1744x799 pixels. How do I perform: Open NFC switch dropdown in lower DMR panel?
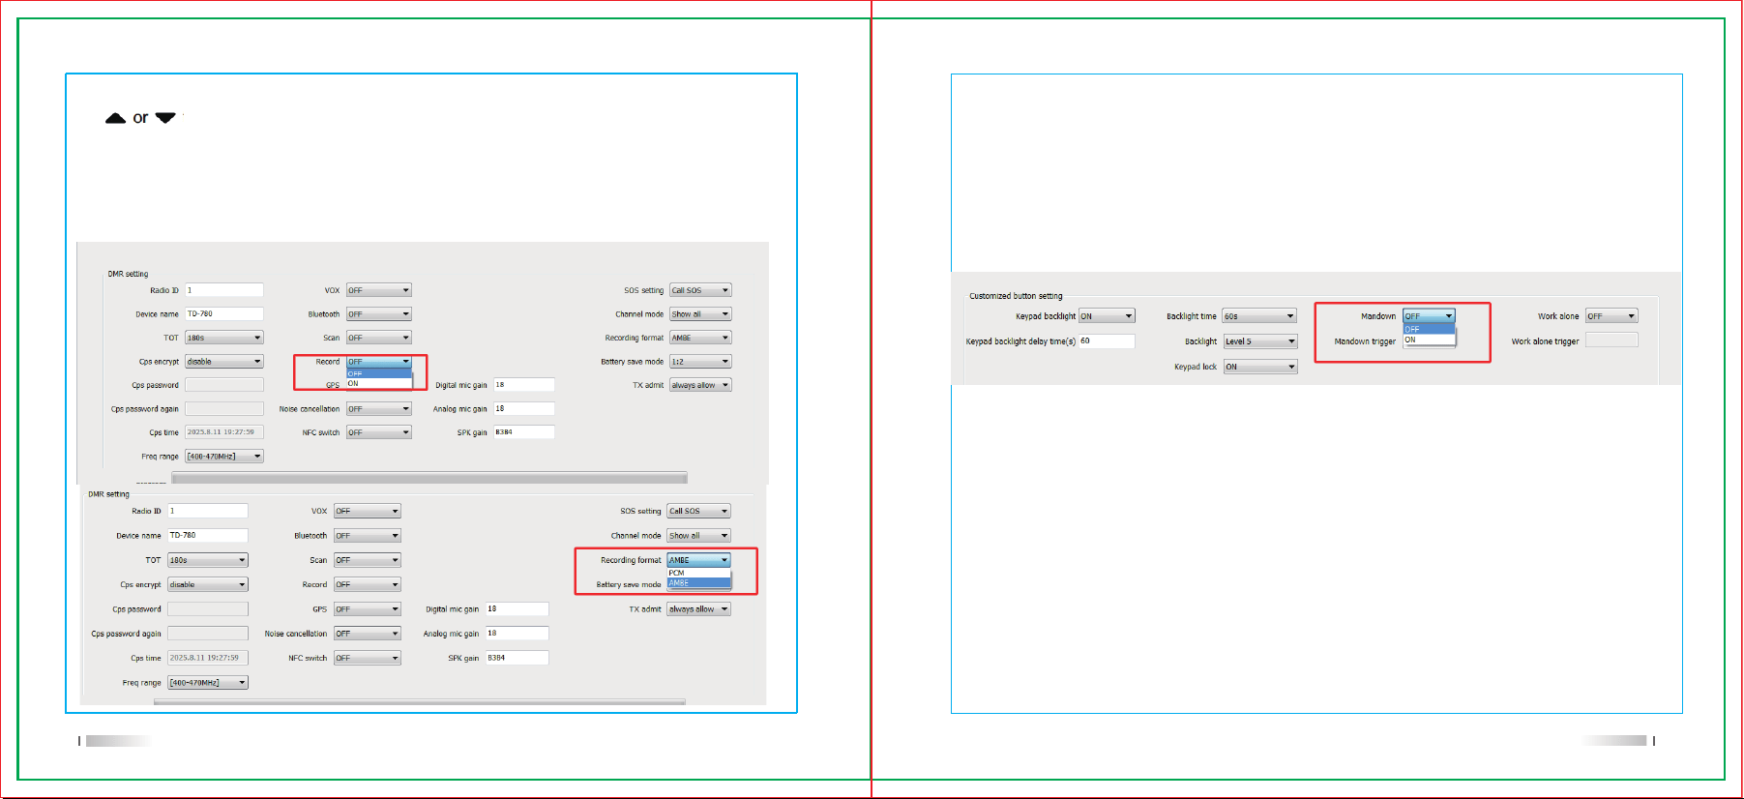point(368,658)
